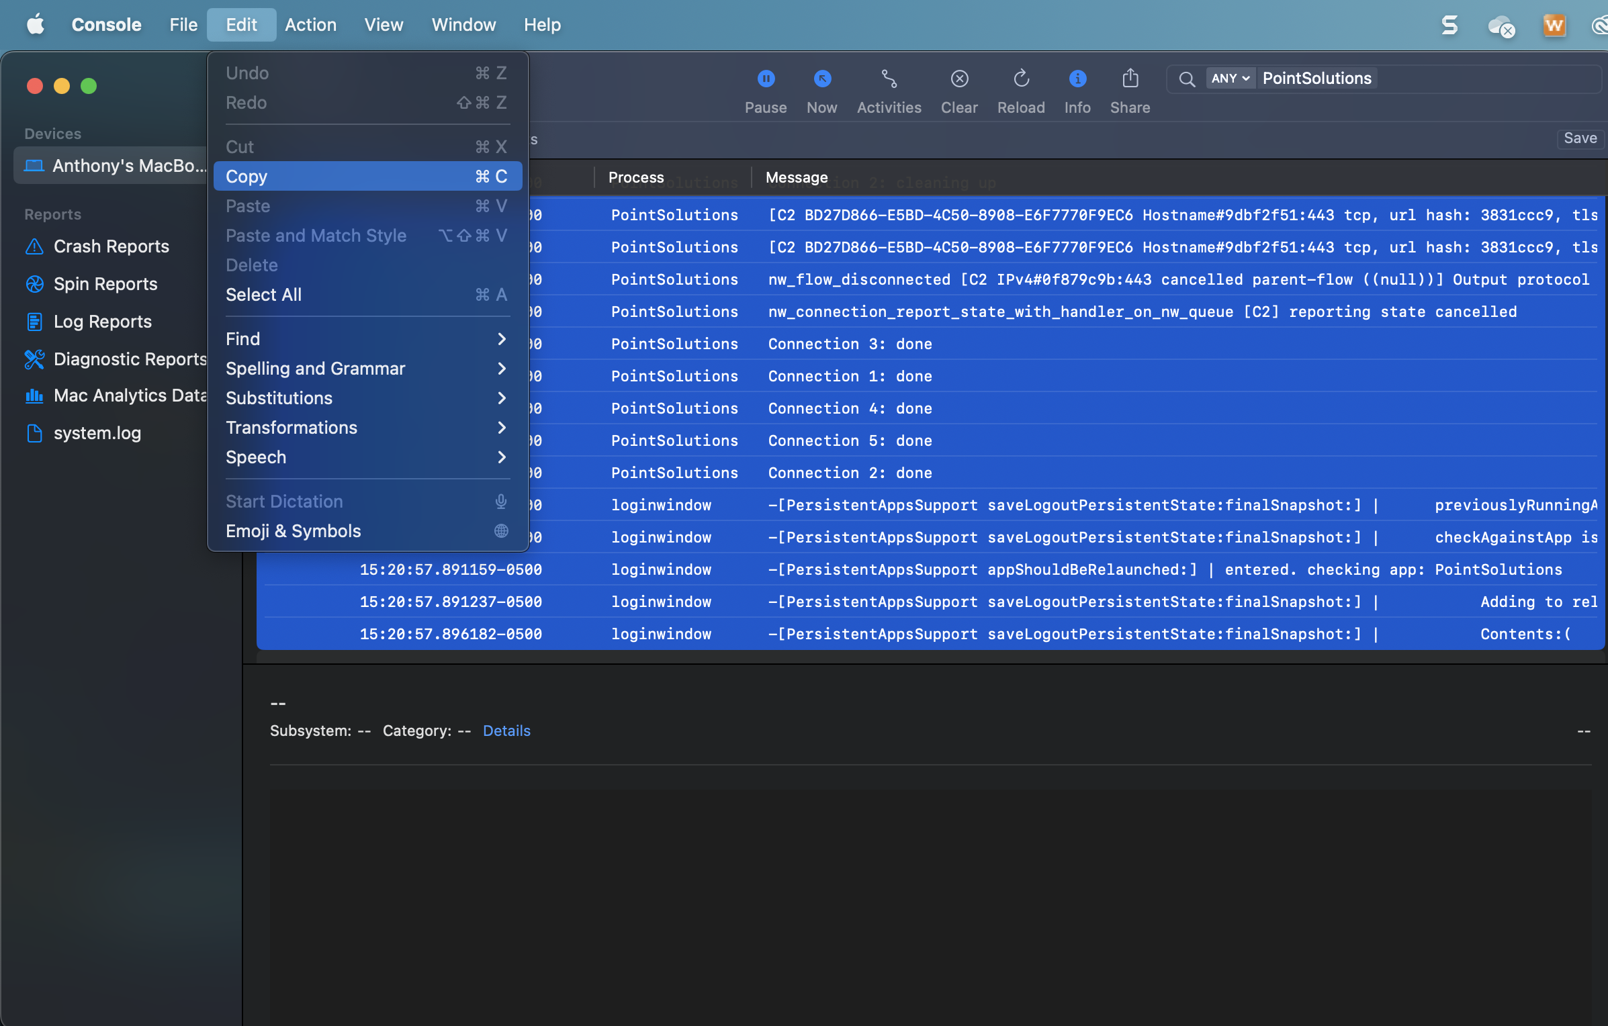
Task: Select the nw_connection_report_state log row
Action: 931,312
